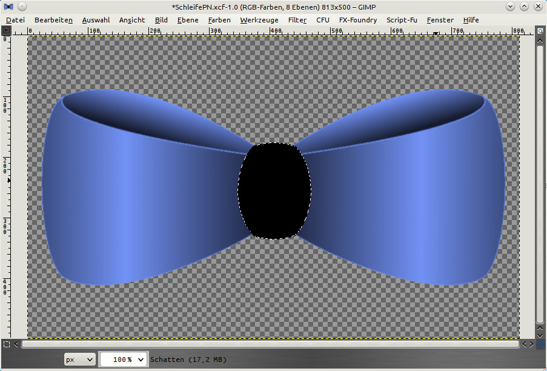
Task: Click the vertical scrollbar up arrow at top
Action: [x=540, y=41]
